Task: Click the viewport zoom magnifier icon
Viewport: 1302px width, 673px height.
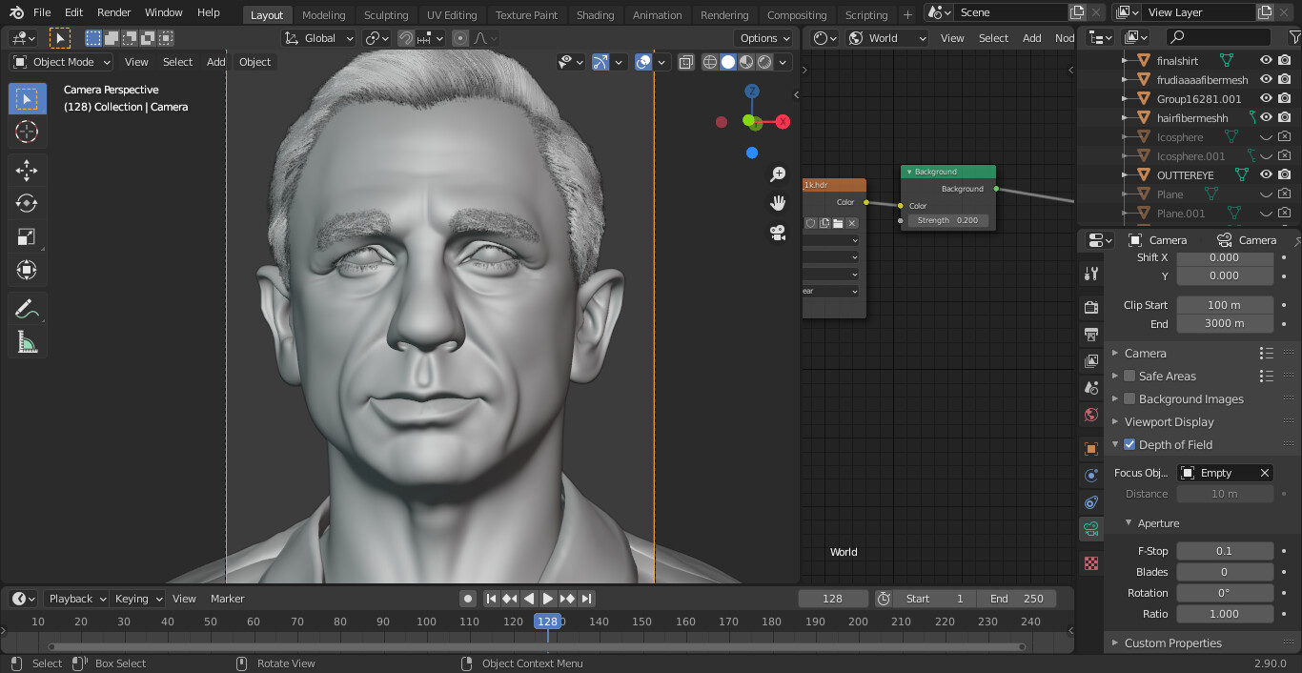Action: [778, 174]
